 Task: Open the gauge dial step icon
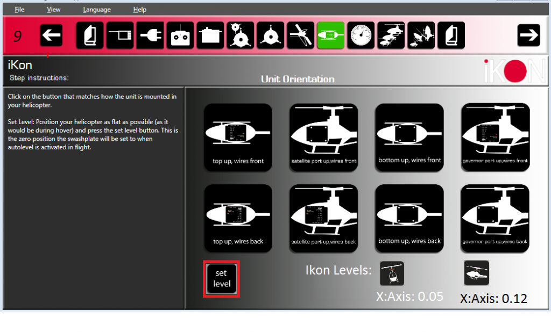tap(361, 35)
